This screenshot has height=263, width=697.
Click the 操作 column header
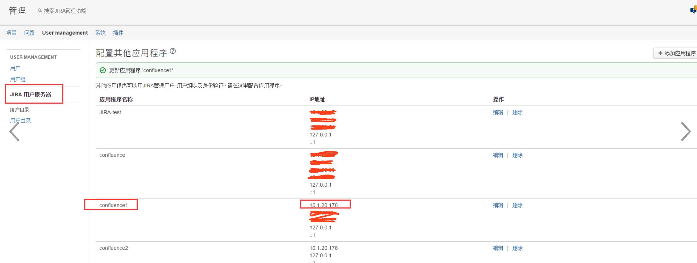(x=498, y=99)
